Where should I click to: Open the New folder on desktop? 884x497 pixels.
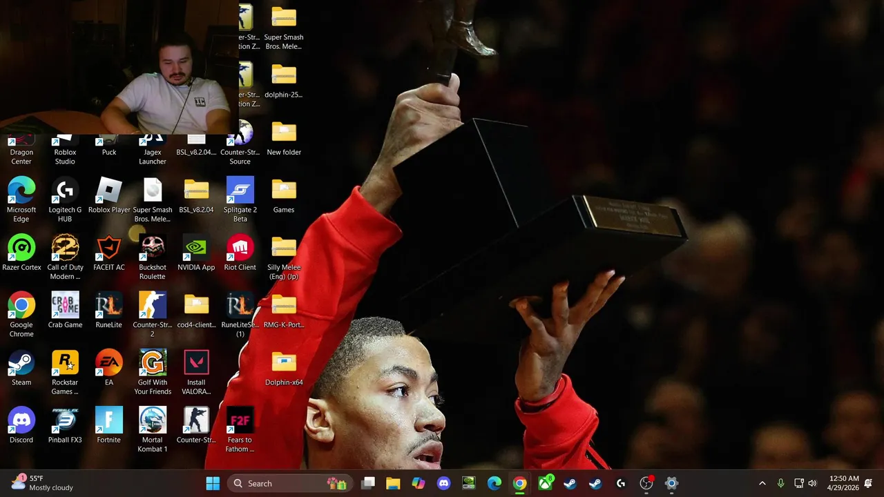[x=284, y=138]
